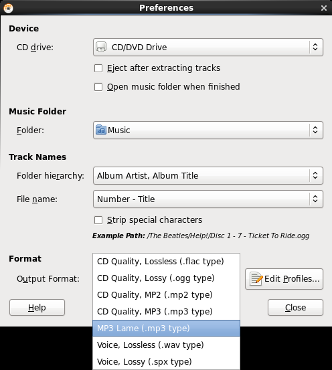Viewport: 332px width, 370px height.
Task: Click the Sound Juicer app icon in title bar
Action: pyautogui.click(x=8, y=8)
